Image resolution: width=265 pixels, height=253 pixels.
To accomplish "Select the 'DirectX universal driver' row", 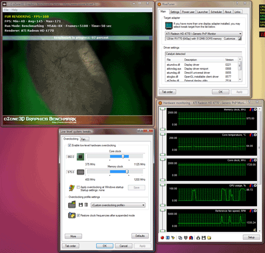I will (x=201, y=73).
